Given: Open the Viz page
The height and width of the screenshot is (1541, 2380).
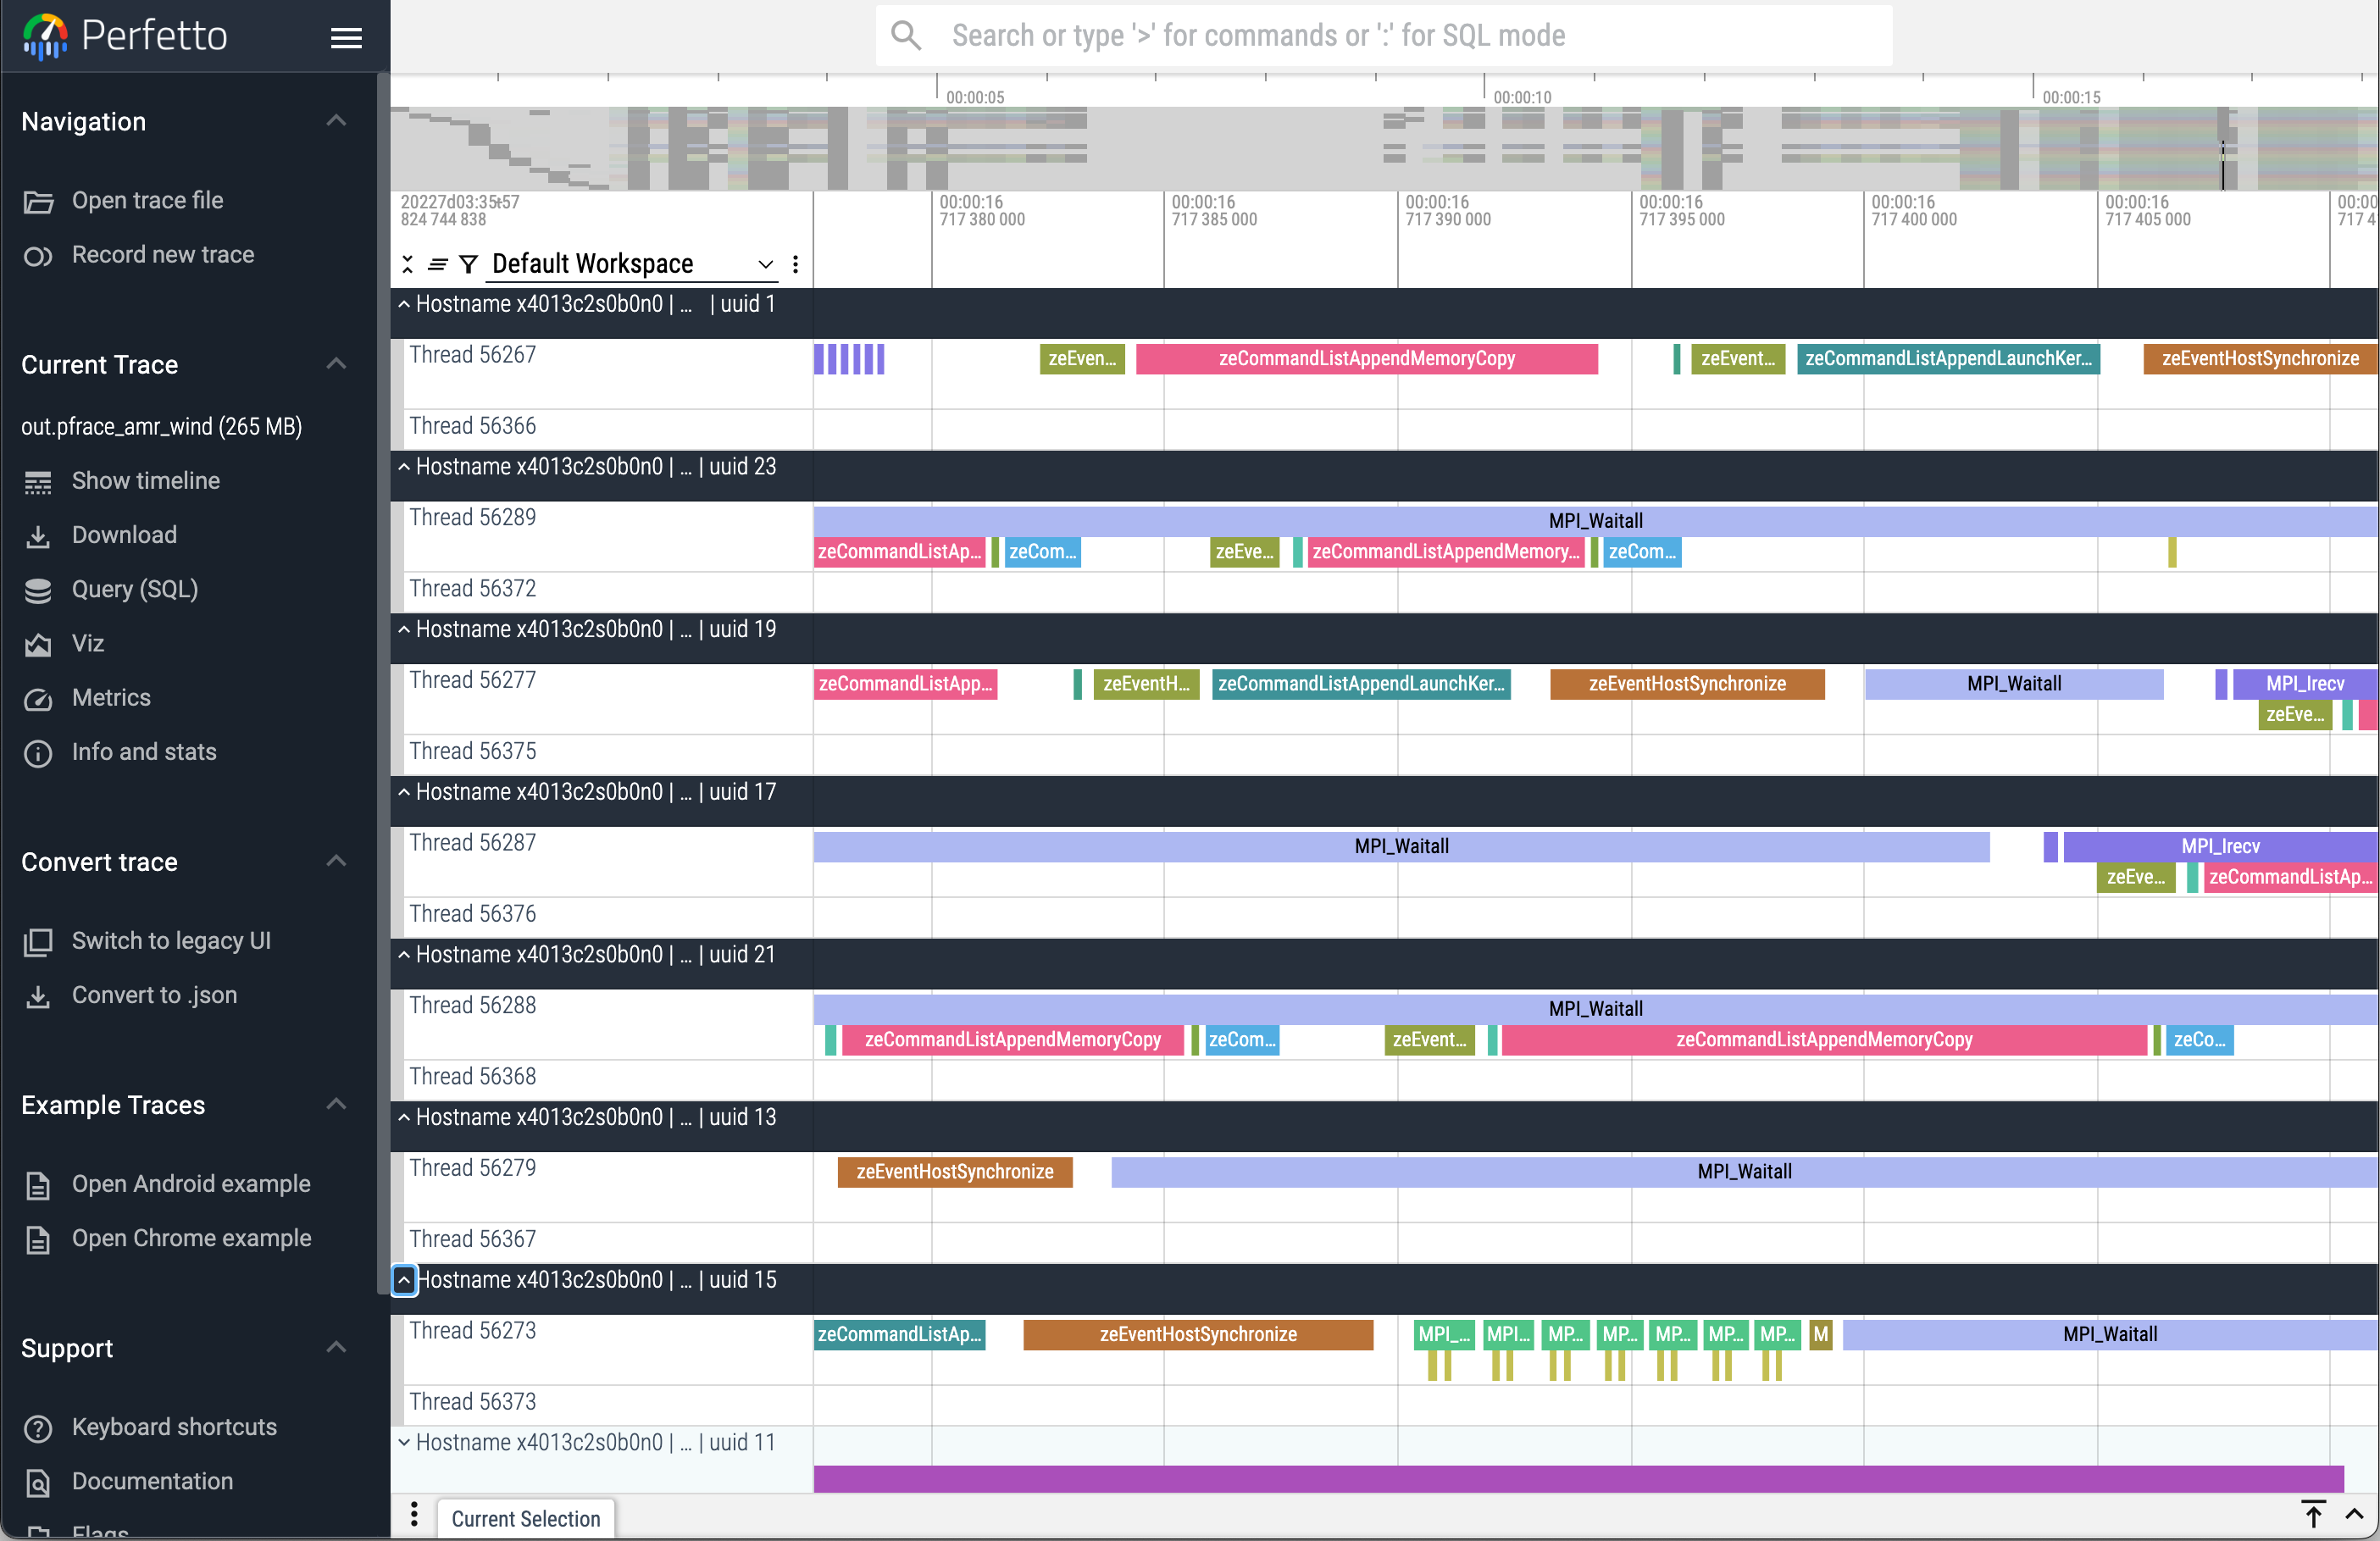Looking at the screenshot, I should pyautogui.click(x=88, y=643).
